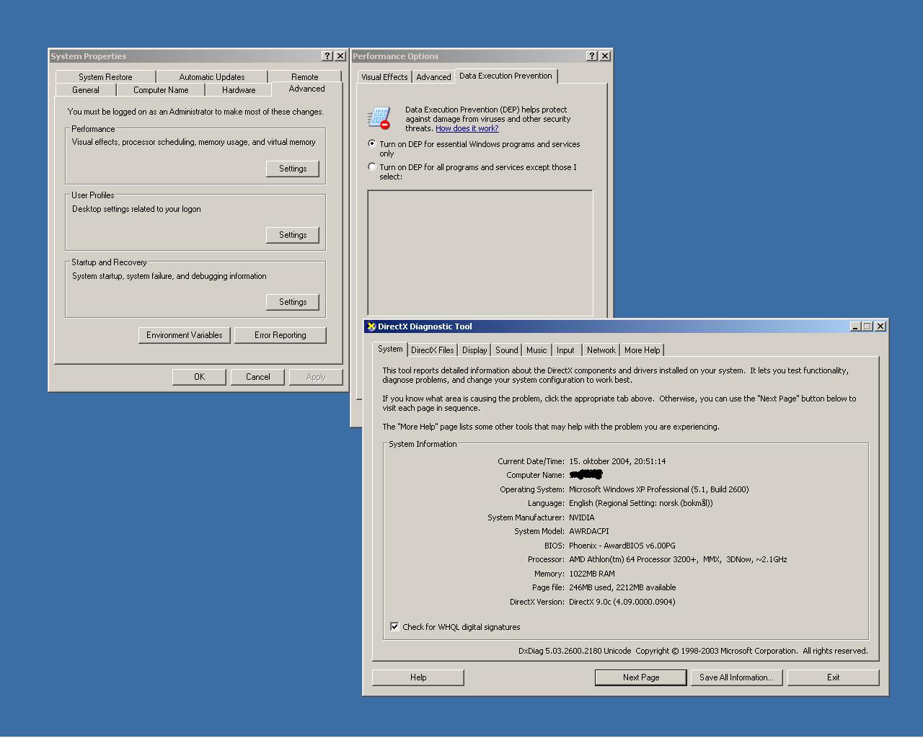Minimize the DirectX Diagnostic Tool window
The width and height of the screenshot is (923, 738).
855,326
